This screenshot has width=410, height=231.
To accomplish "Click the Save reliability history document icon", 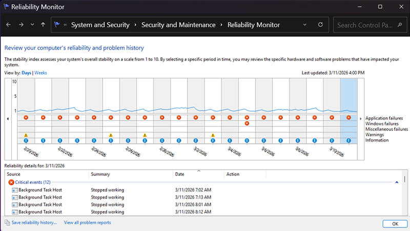I will click(x=7, y=223).
